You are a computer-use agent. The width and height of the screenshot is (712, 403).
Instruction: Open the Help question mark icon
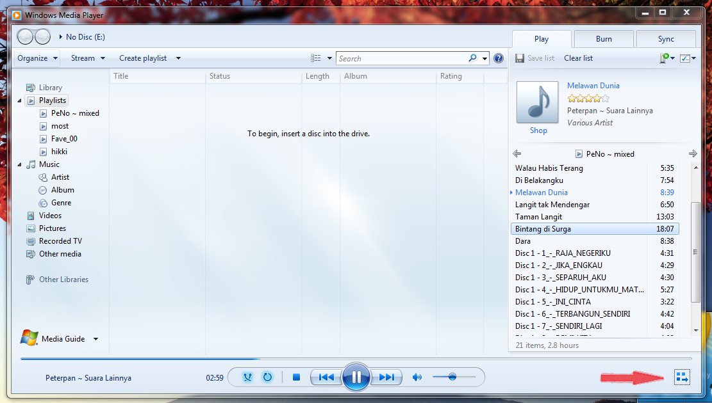(499, 58)
